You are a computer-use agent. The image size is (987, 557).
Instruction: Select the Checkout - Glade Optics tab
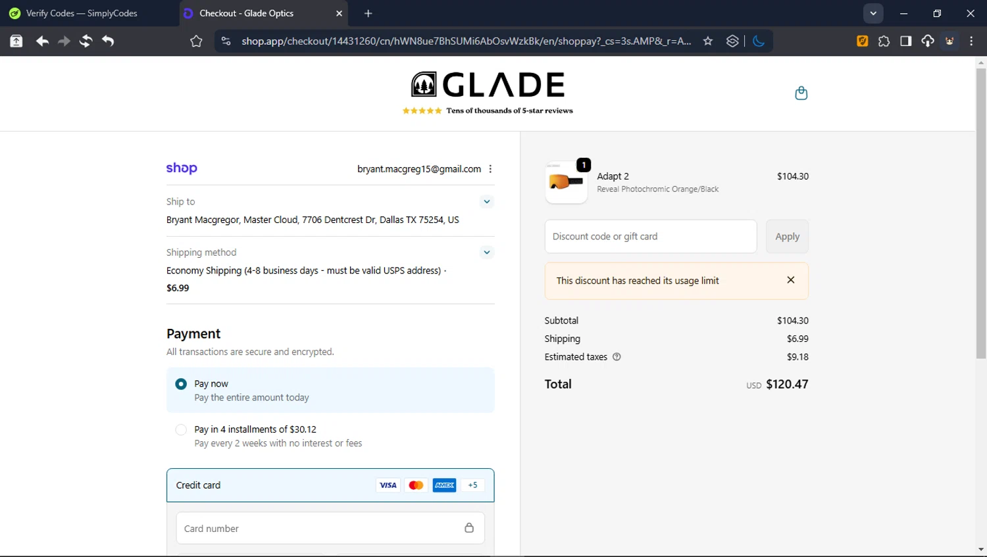click(x=263, y=13)
